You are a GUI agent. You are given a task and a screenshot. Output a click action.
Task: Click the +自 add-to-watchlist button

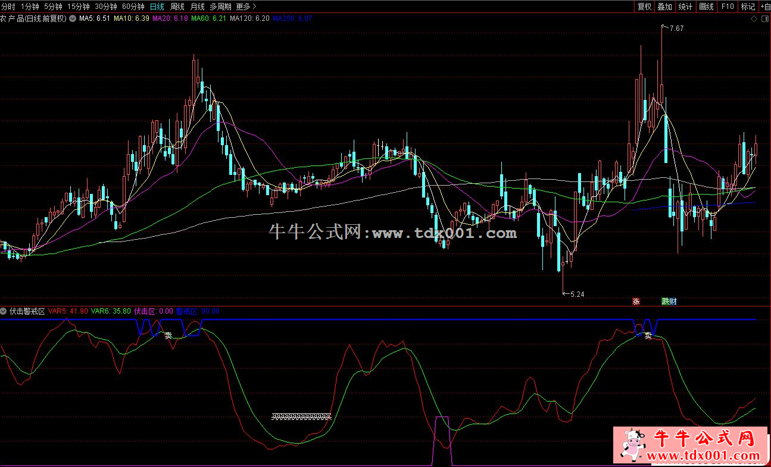coord(765,7)
